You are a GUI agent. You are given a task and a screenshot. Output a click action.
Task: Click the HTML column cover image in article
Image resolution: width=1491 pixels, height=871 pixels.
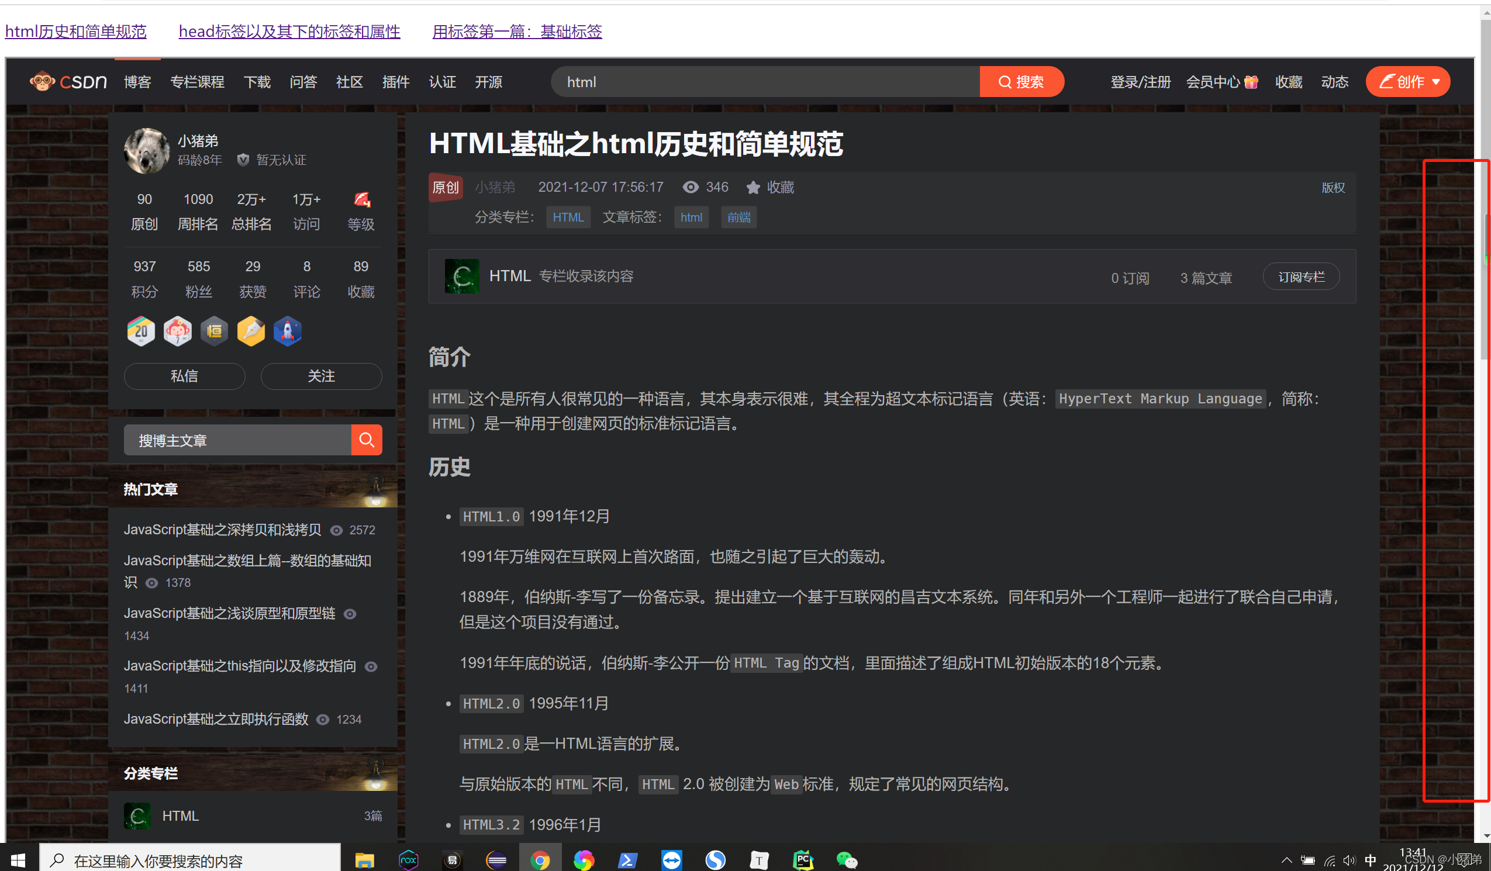(462, 276)
